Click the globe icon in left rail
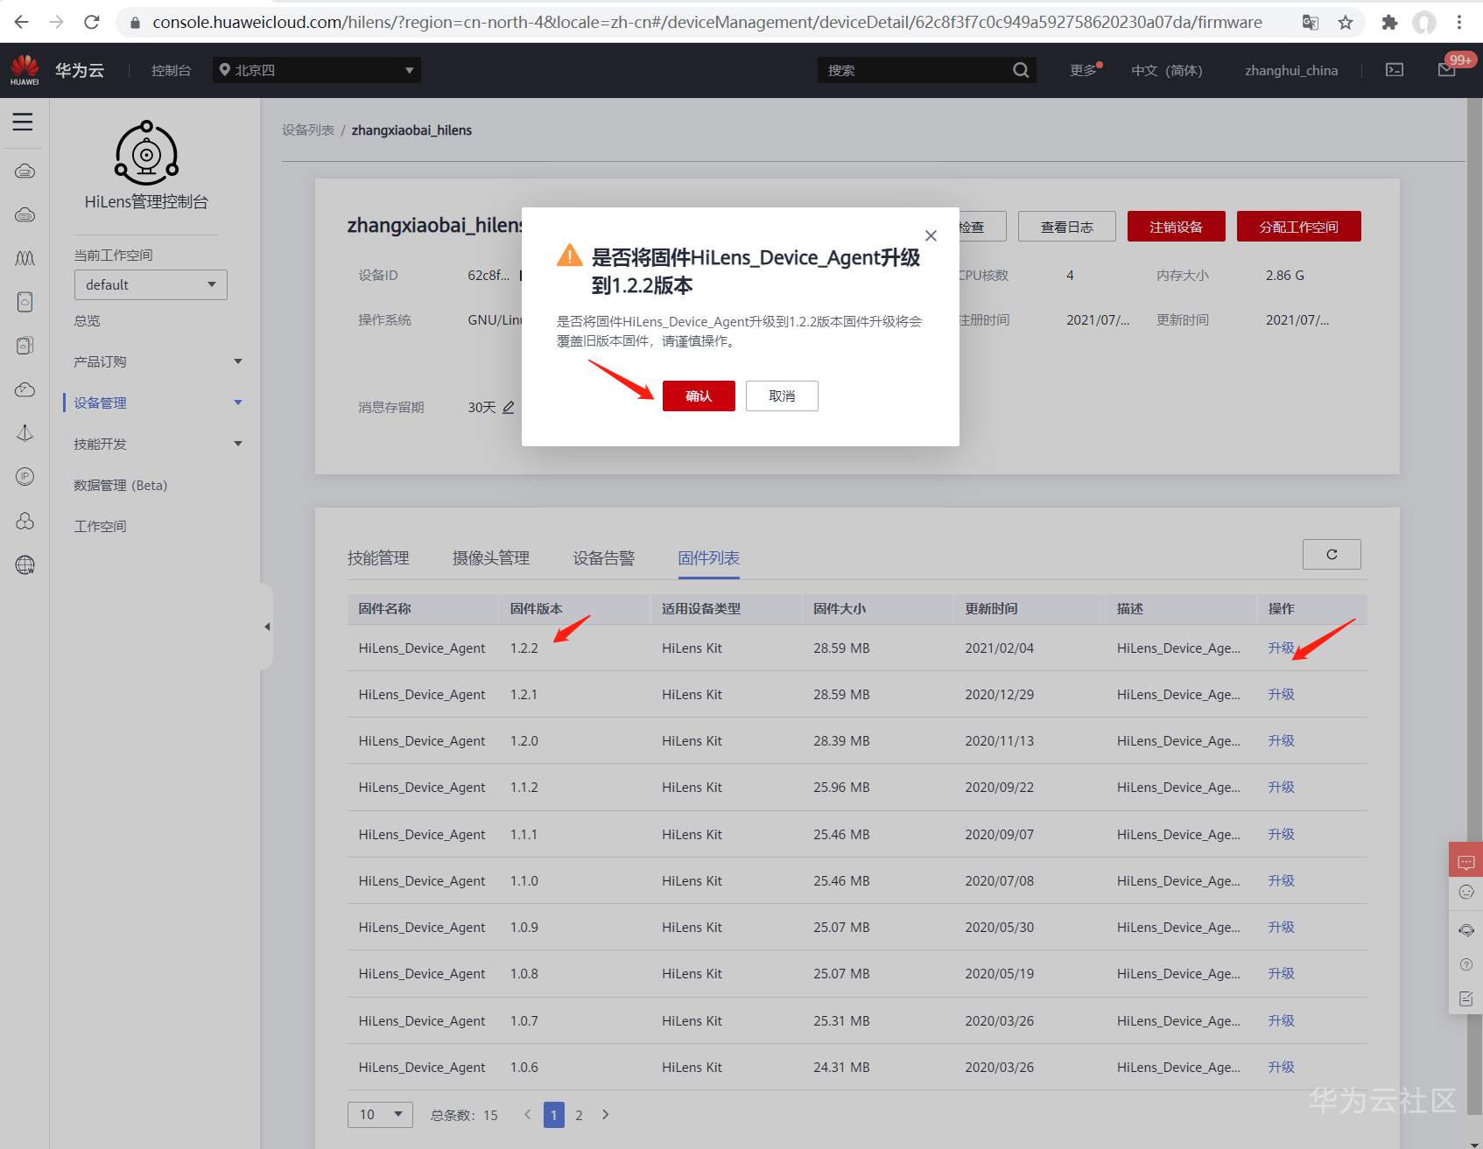The image size is (1483, 1149). pyautogui.click(x=25, y=565)
